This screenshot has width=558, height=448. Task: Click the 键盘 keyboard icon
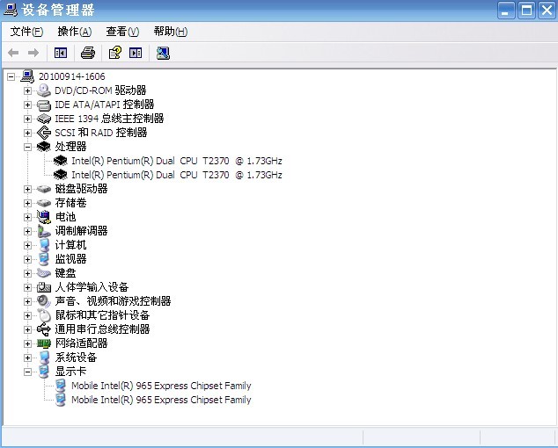pos(44,273)
